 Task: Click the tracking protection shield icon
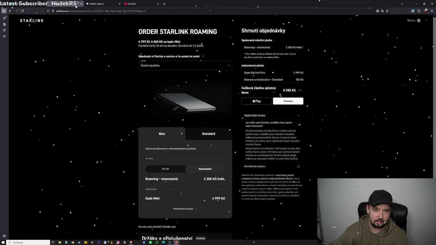pyautogui.click(x=48, y=11)
